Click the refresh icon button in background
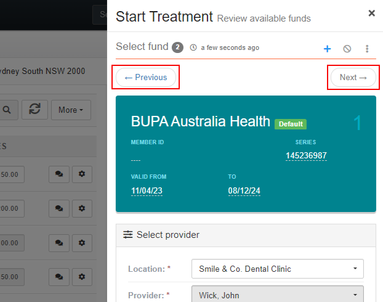Viewport: 383px width, 302px height. pos(34,110)
